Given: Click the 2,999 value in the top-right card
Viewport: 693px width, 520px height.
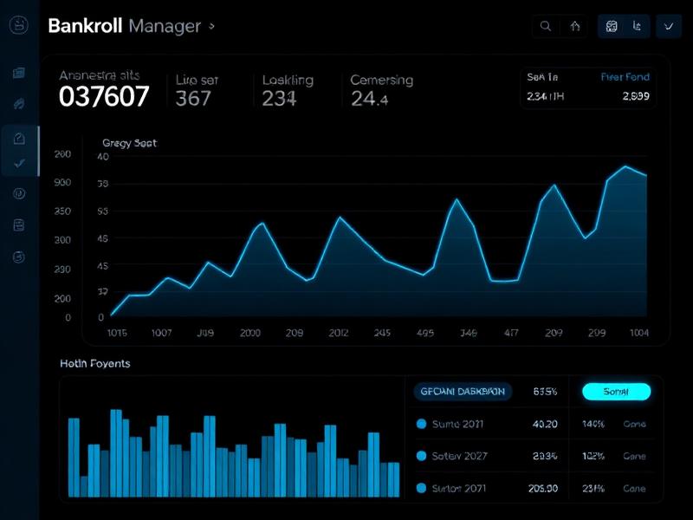Looking at the screenshot, I should [636, 96].
